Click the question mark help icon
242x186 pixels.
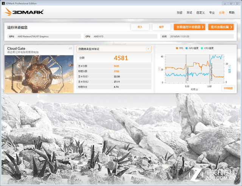(x=148, y=49)
